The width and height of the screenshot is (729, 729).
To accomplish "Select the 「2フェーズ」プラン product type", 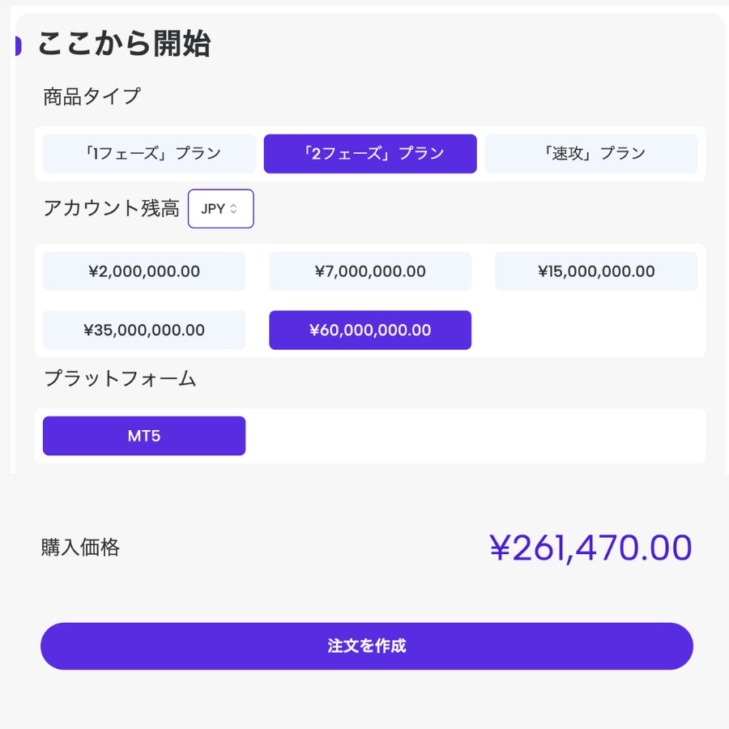I will click(x=370, y=154).
